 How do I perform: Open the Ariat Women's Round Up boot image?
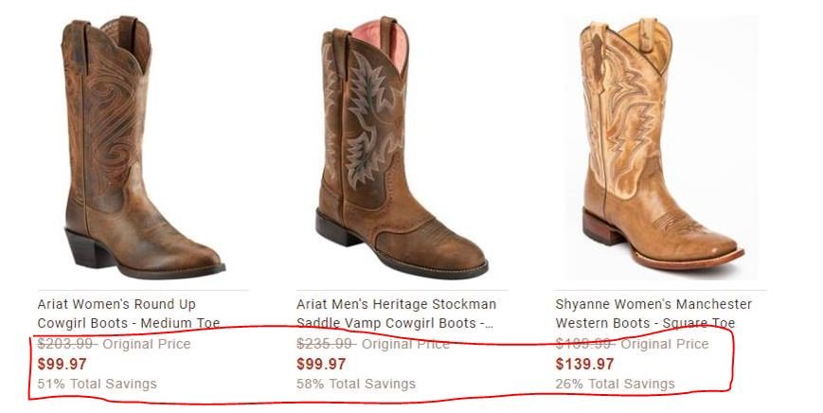pos(143,147)
